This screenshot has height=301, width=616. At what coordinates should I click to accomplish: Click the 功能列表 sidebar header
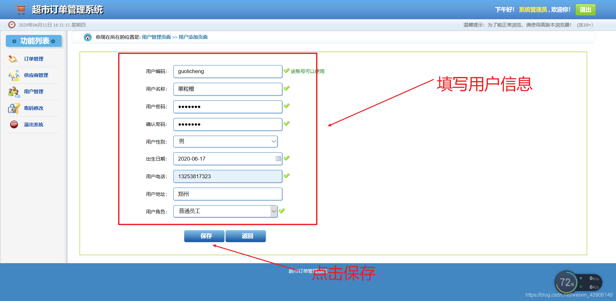point(34,41)
